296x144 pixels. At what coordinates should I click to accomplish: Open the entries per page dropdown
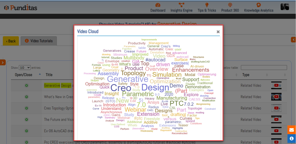point(25,68)
